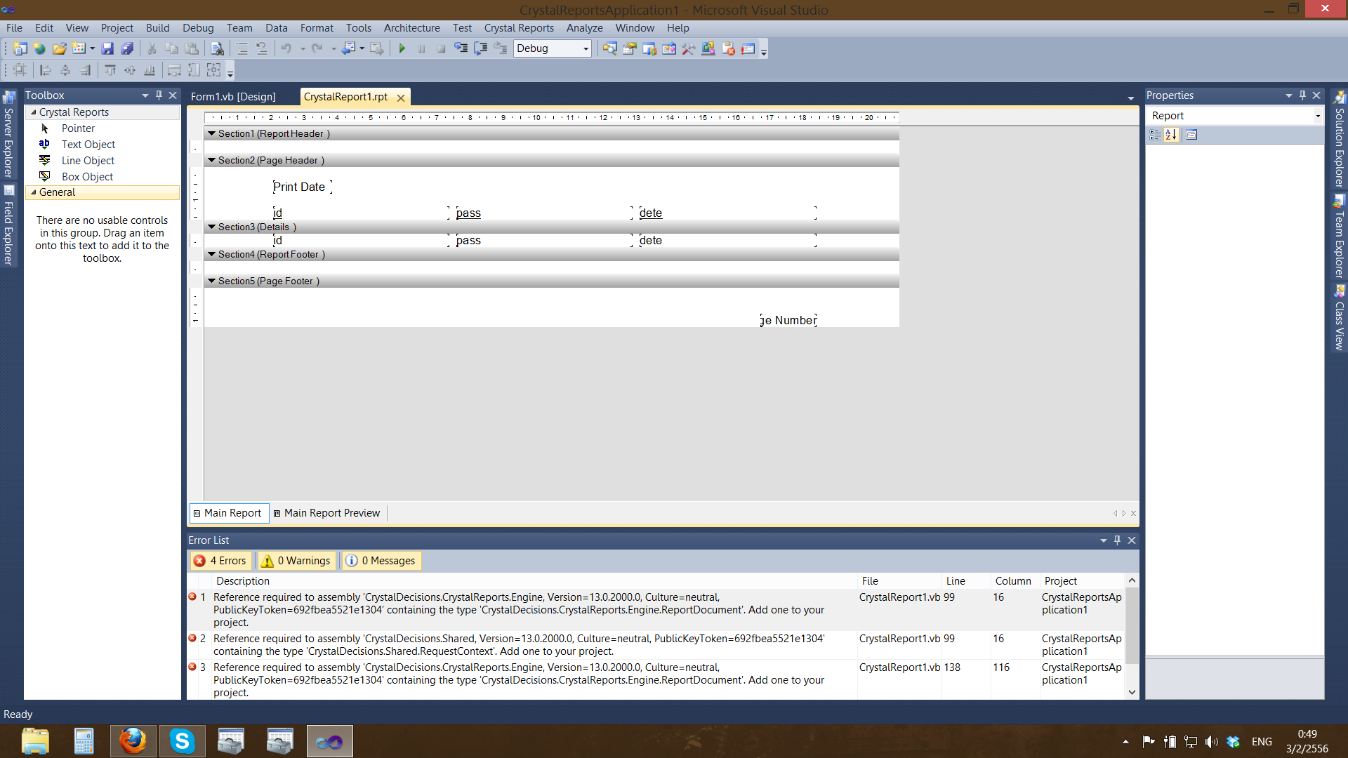Toggle the 0 Warnings filter button
The height and width of the screenshot is (758, 1348).
click(x=296, y=561)
